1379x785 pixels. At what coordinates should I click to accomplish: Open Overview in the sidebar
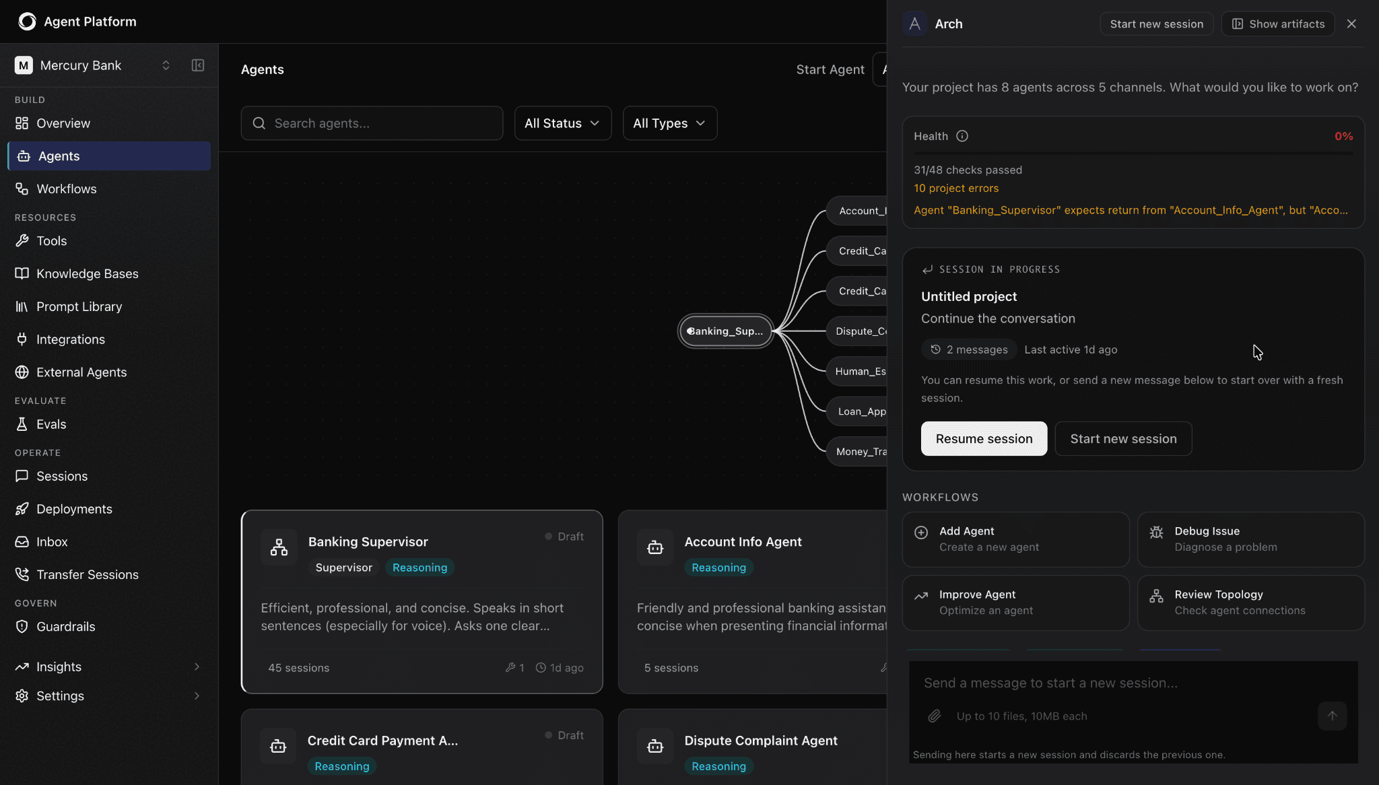pos(109,123)
